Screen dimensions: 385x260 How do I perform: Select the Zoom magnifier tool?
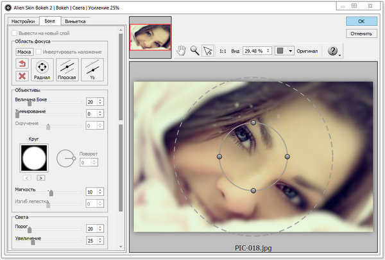(195, 51)
